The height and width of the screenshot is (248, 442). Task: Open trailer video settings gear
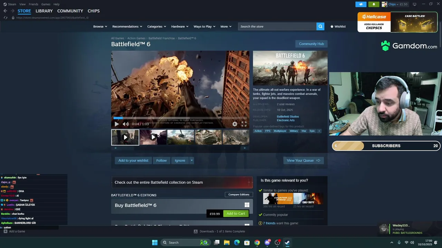(235, 124)
